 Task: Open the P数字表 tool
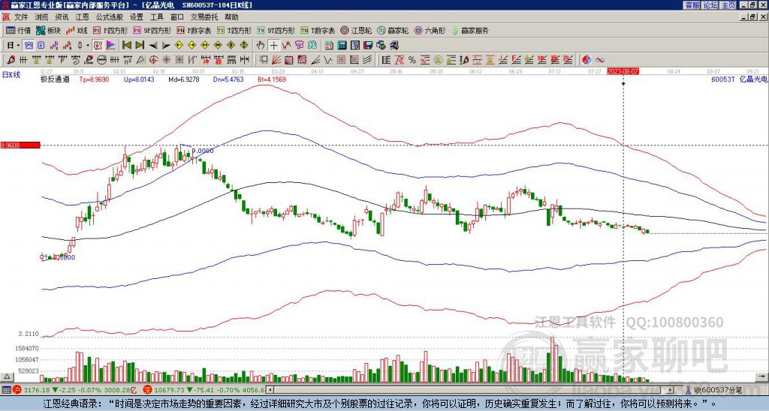(x=195, y=30)
